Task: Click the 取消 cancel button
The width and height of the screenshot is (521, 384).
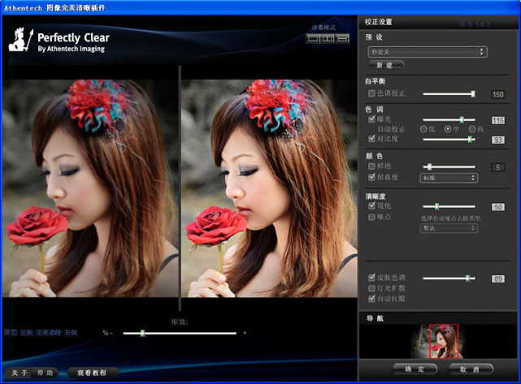Action: [471, 369]
